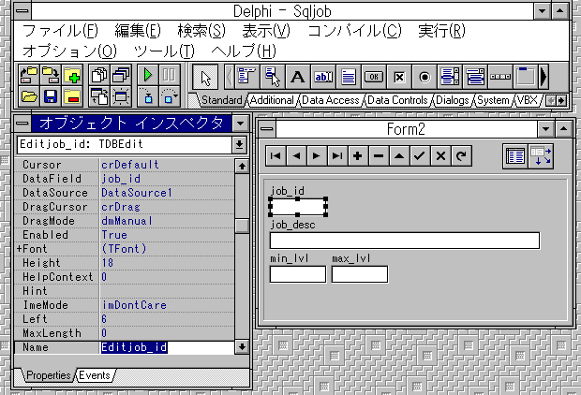Switch to the Dialogs palette tab

tap(453, 100)
